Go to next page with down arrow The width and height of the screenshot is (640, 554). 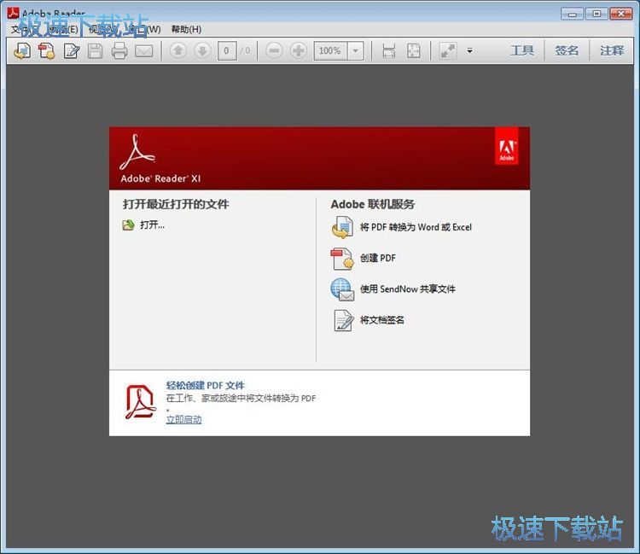coord(202,51)
